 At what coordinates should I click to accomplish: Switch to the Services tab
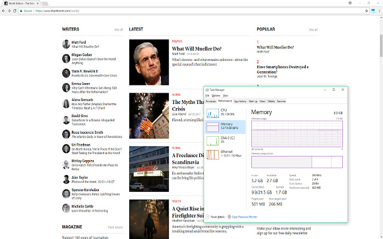[281, 101]
